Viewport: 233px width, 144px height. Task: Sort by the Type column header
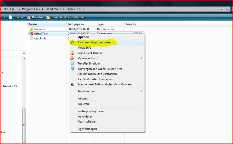coord(110,24)
